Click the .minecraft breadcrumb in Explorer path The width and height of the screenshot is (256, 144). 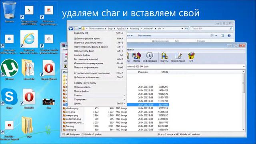(x=148, y=28)
